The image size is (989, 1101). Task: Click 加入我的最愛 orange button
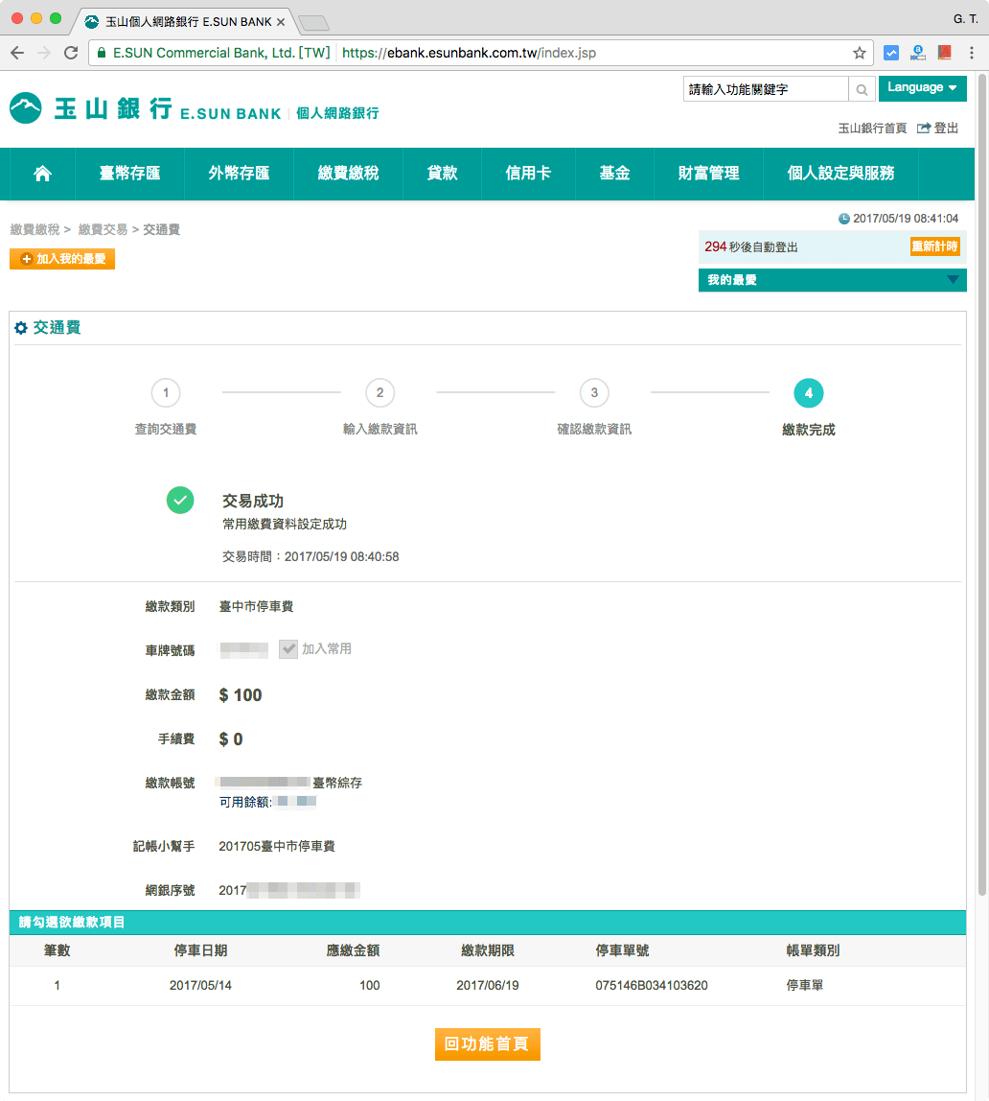62,259
